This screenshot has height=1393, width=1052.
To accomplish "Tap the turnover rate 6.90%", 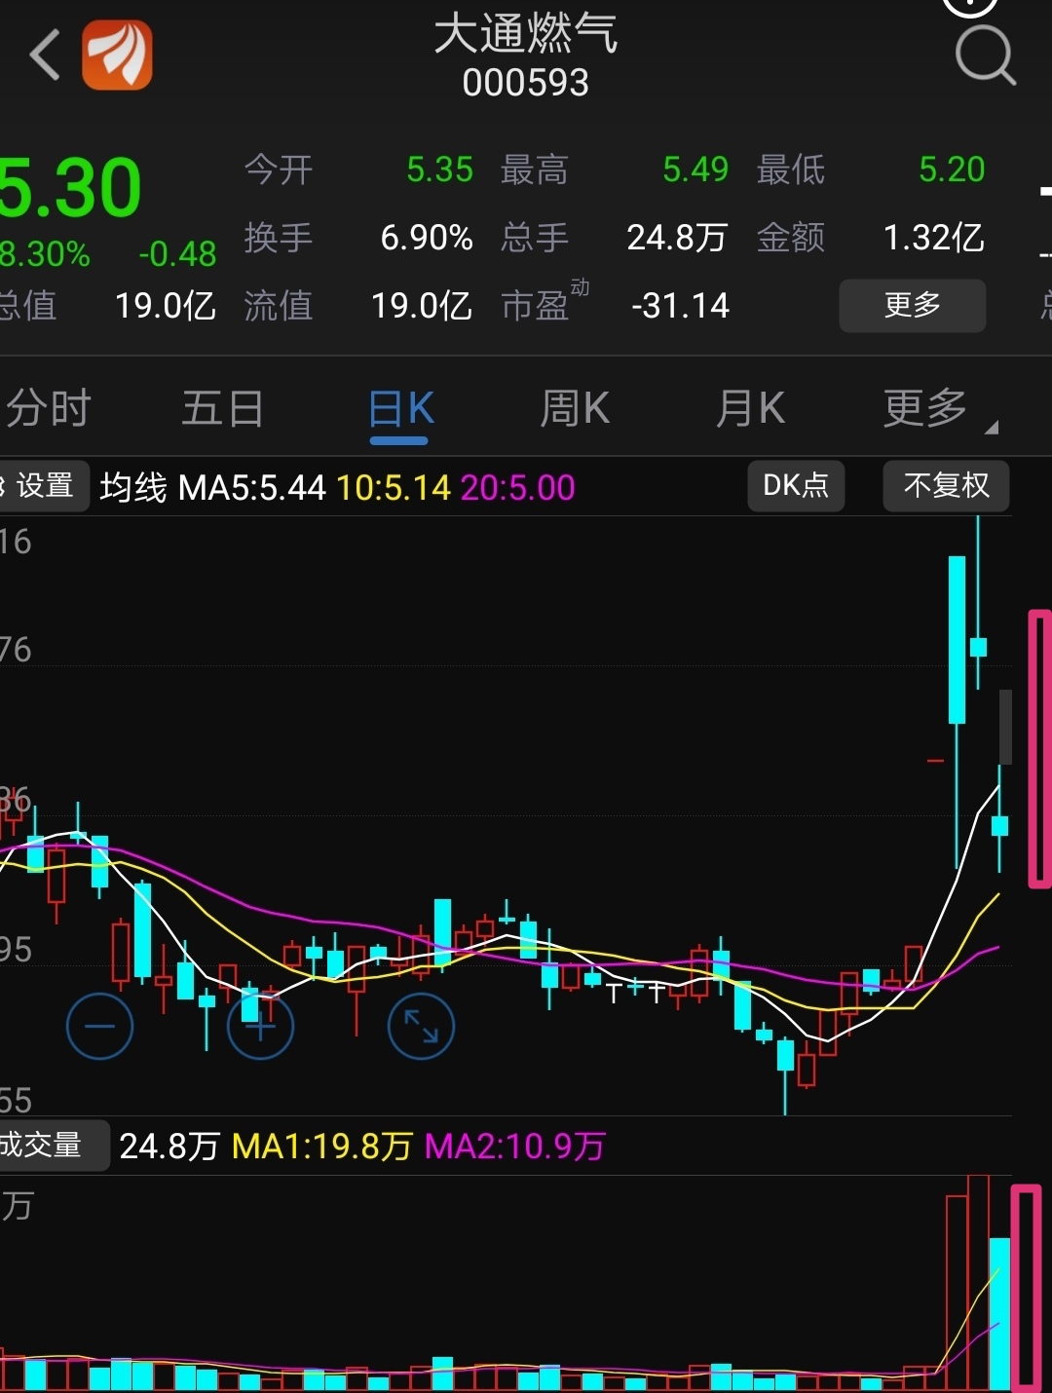I will pos(427,238).
